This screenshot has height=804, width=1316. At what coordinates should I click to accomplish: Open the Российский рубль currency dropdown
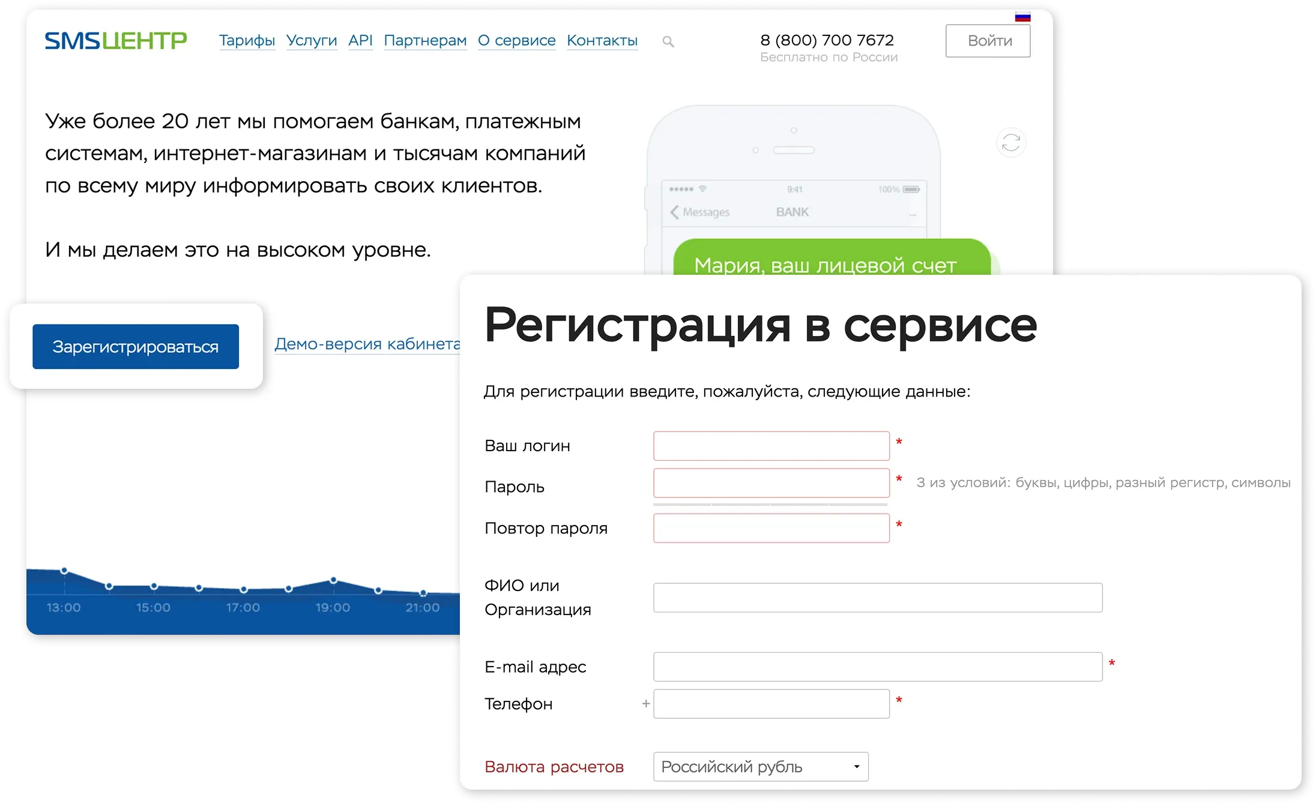coord(760,766)
